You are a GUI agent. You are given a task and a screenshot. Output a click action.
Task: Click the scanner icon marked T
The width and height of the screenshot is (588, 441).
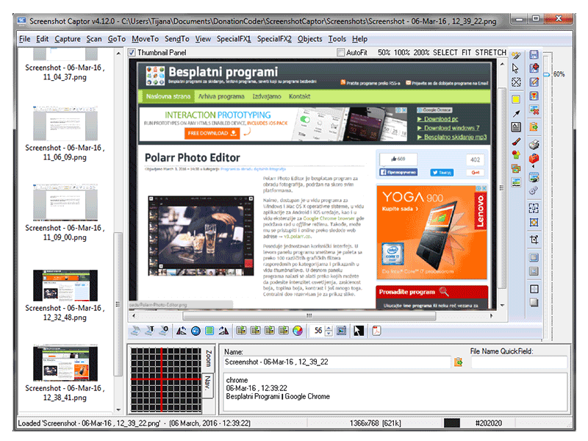click(150, 330)
